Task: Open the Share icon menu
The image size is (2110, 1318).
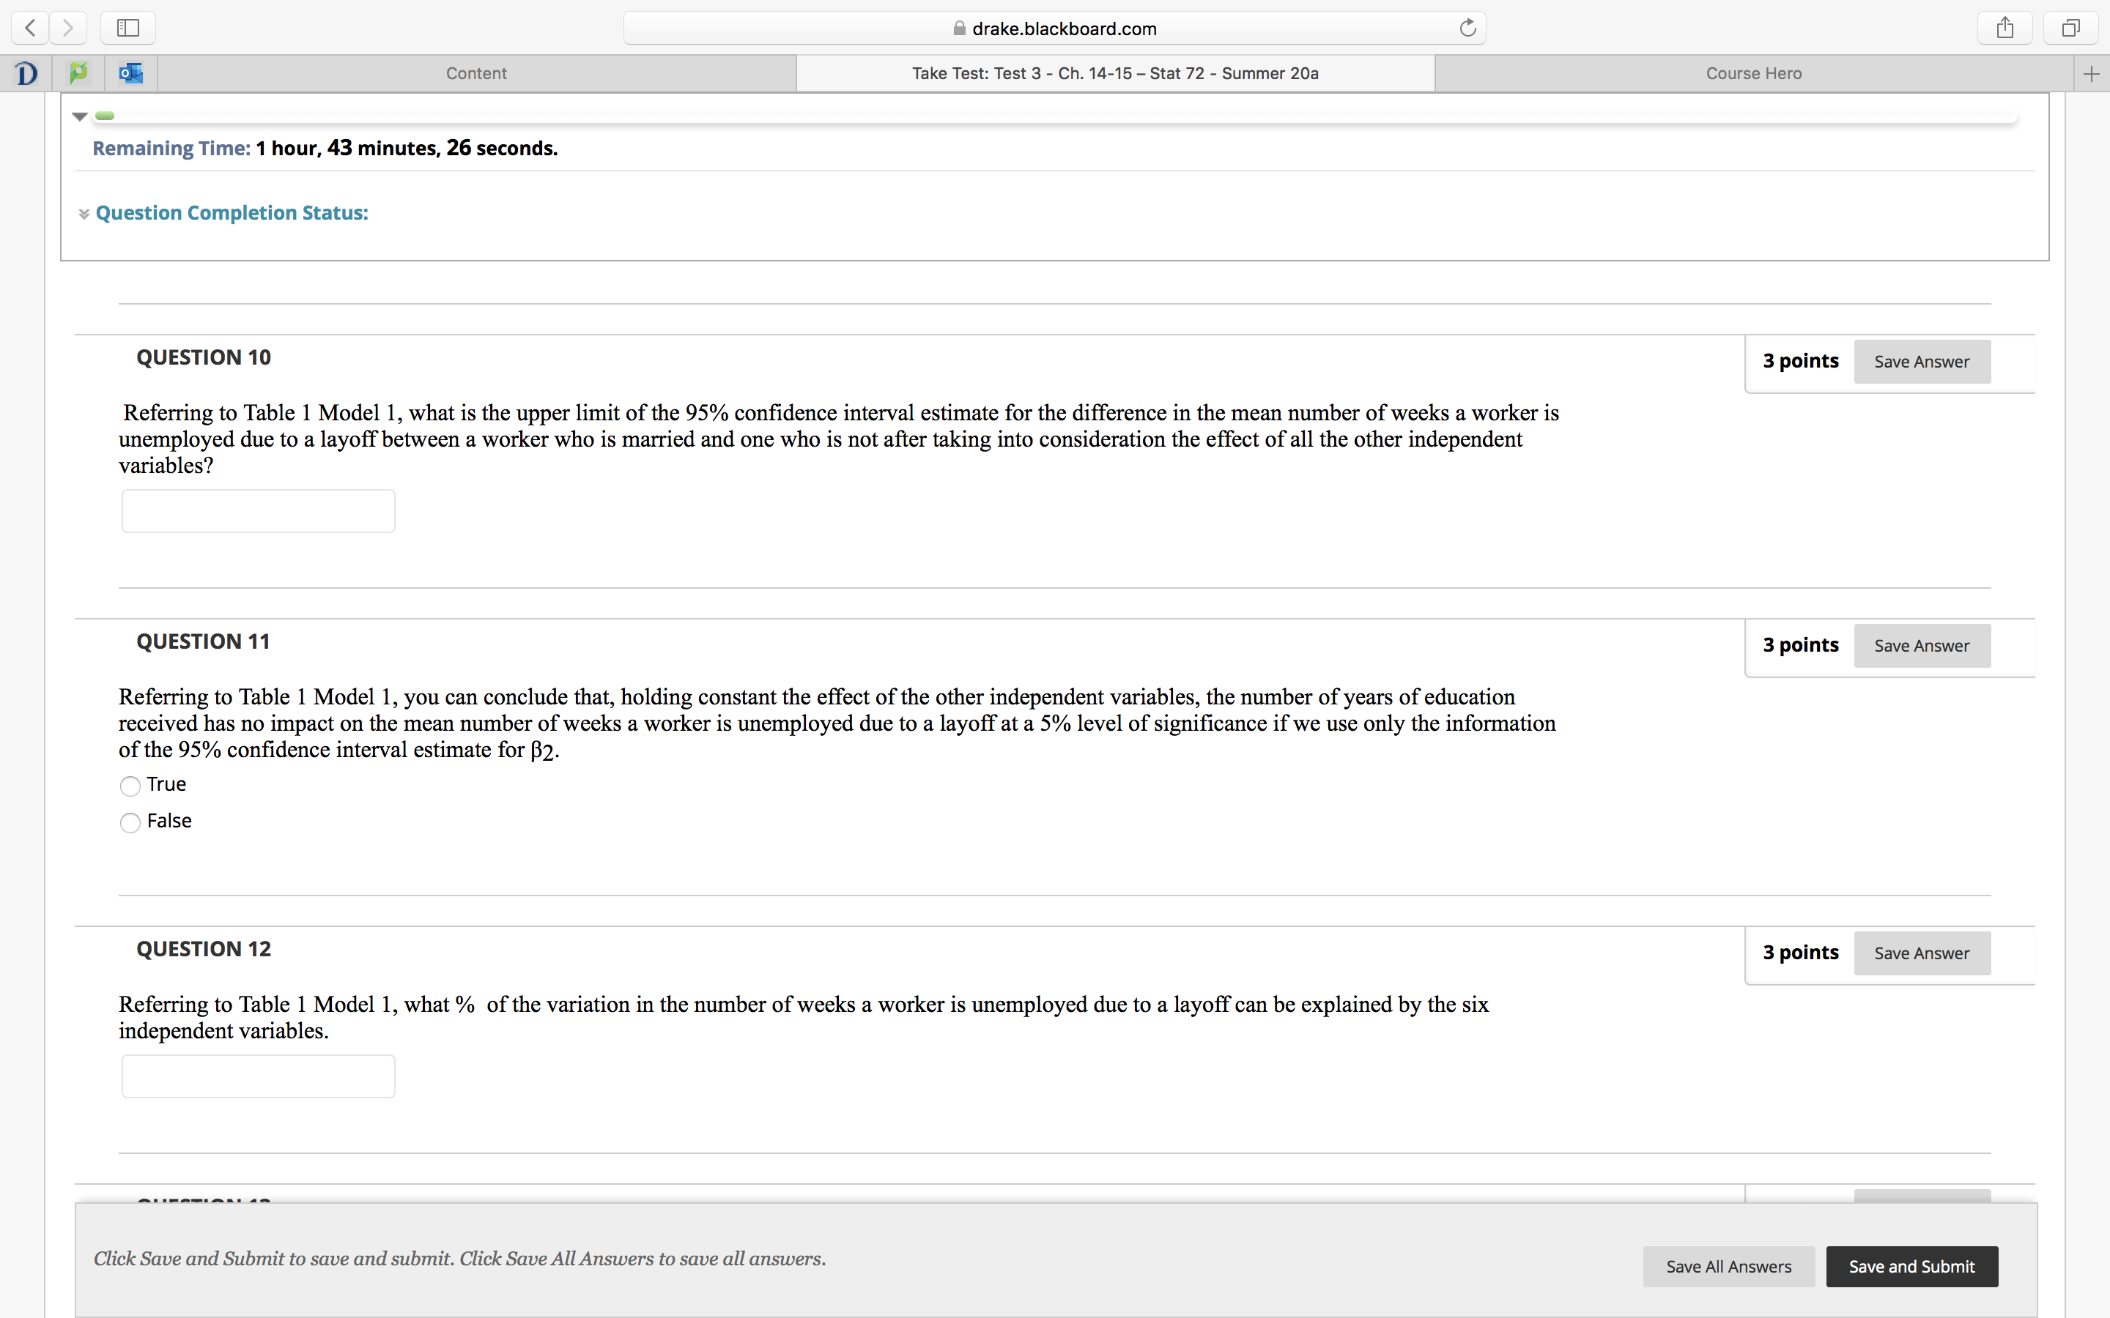Action: (x=2004, y=28)
